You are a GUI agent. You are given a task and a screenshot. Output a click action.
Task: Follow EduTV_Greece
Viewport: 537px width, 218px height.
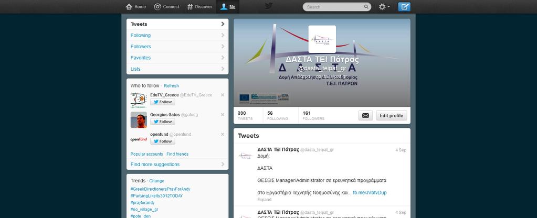(163, 102)
